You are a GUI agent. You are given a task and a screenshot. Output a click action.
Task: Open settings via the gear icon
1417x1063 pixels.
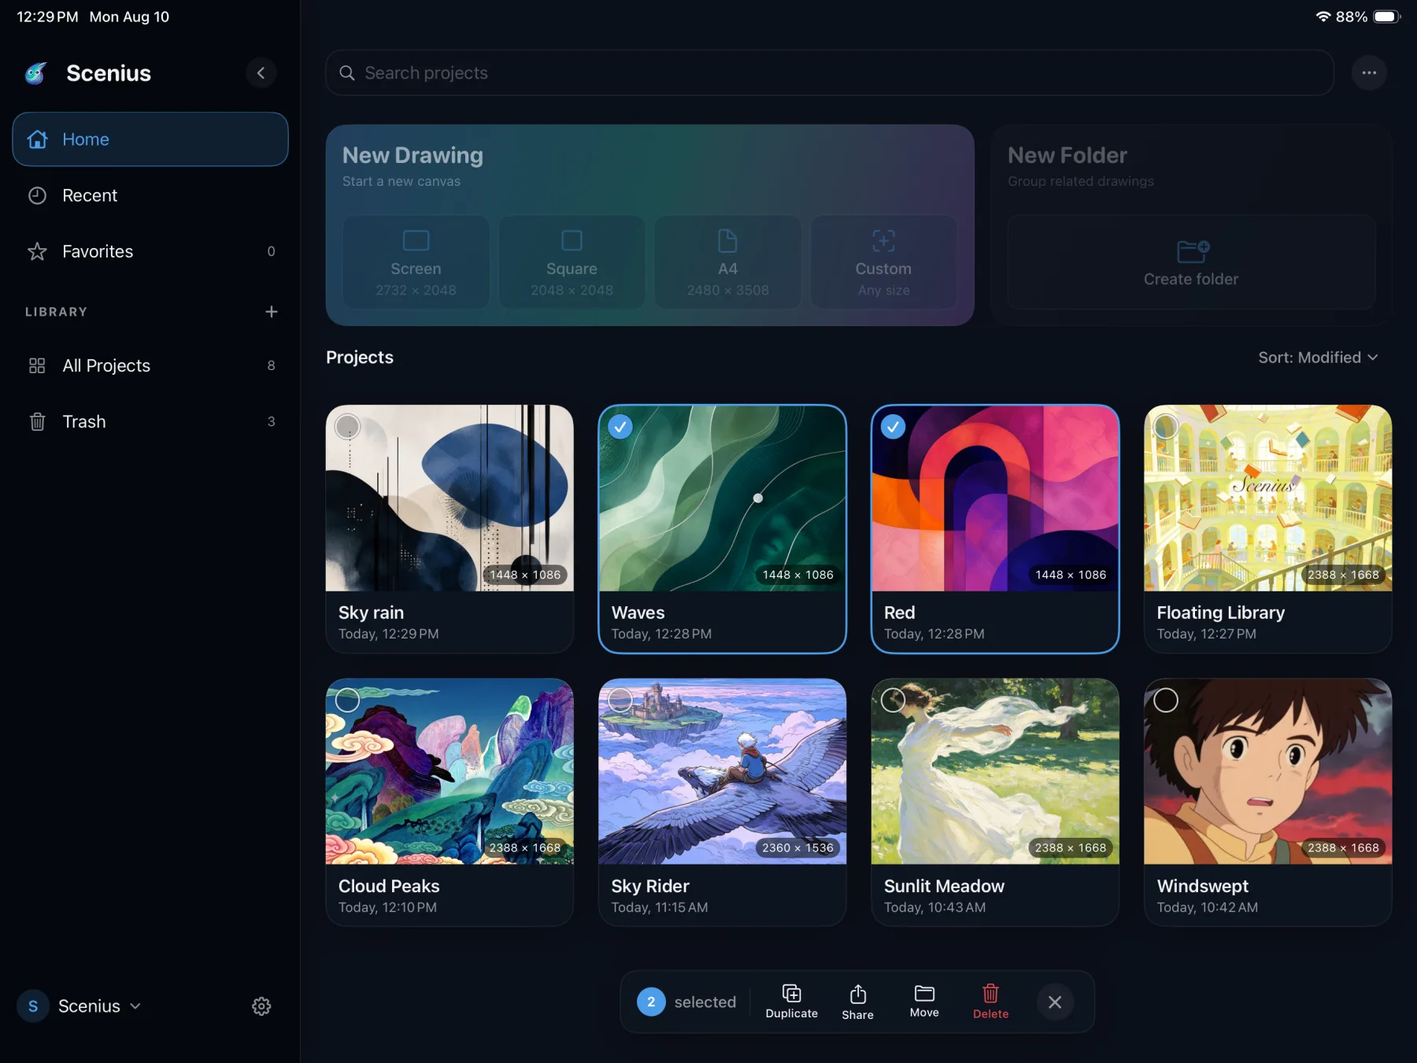tap(261, 1006)
